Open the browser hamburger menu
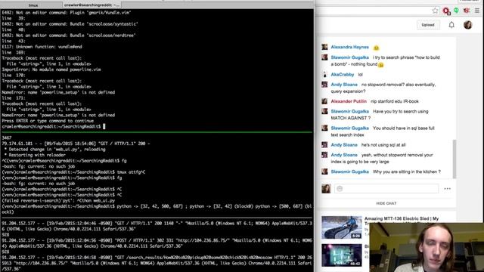484x272 pixels. pyautogui.click(x=477, y=11)
